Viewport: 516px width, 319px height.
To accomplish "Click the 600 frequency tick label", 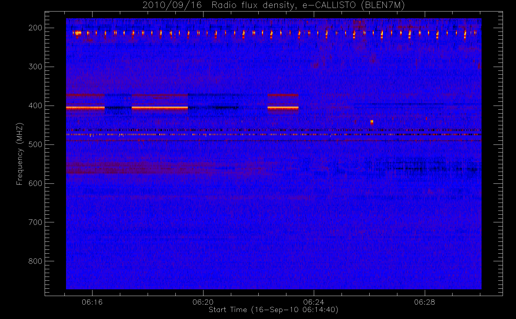I will click(x=35, y=183).
